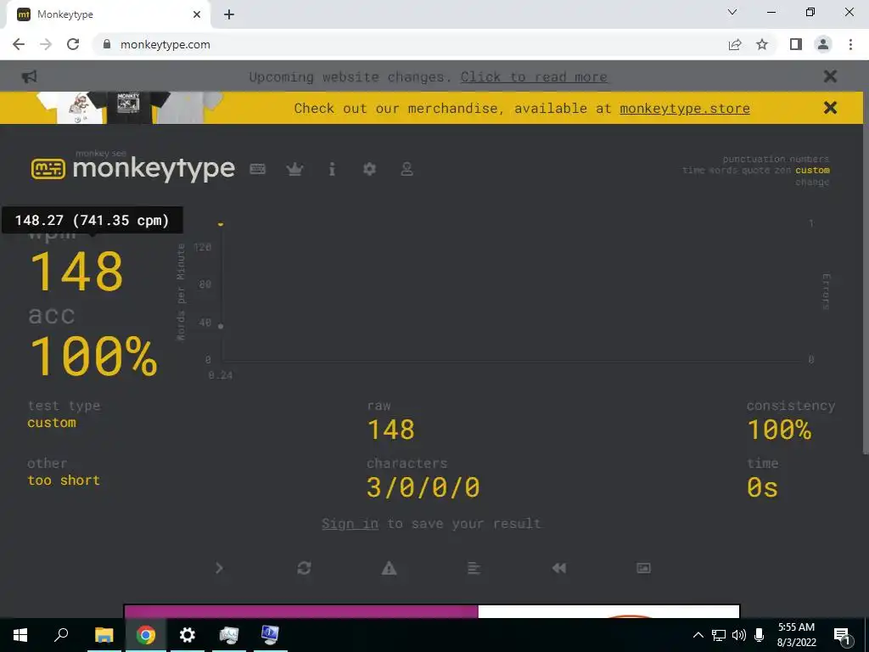
Task: Reload the page in Chrome
Action: point(73,44)
